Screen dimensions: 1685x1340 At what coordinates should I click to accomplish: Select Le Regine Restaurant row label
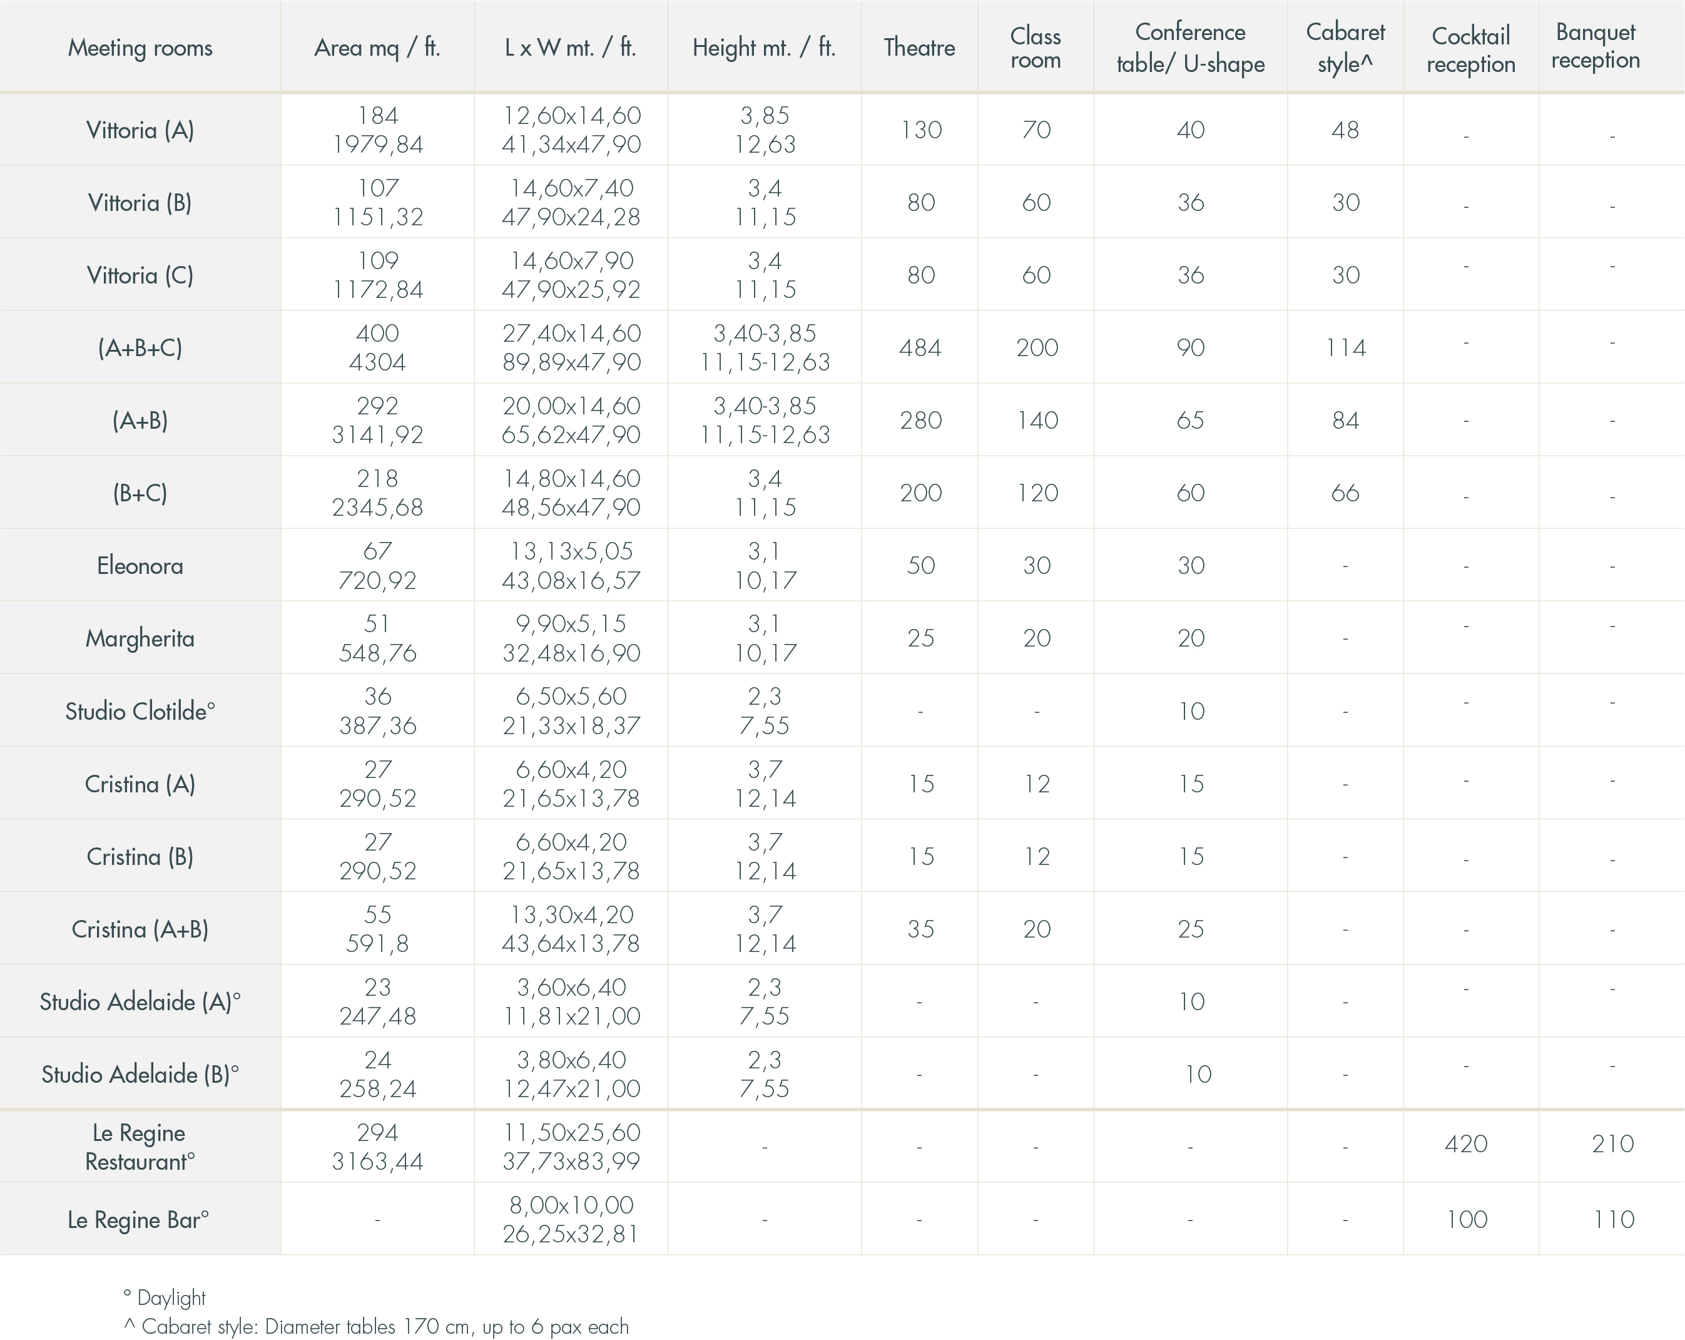(140, 1147)
